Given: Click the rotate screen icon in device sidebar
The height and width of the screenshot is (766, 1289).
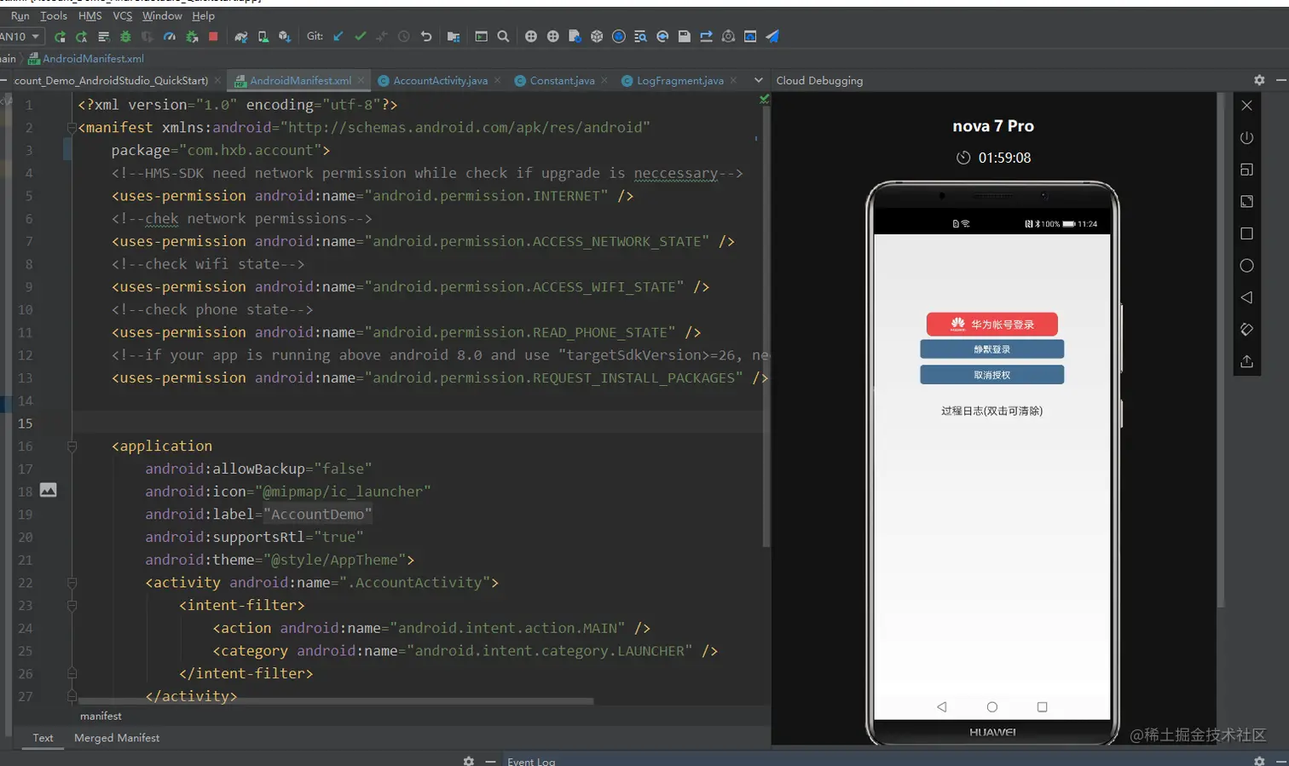Looking at the screenshot, I should (1246, 330).
